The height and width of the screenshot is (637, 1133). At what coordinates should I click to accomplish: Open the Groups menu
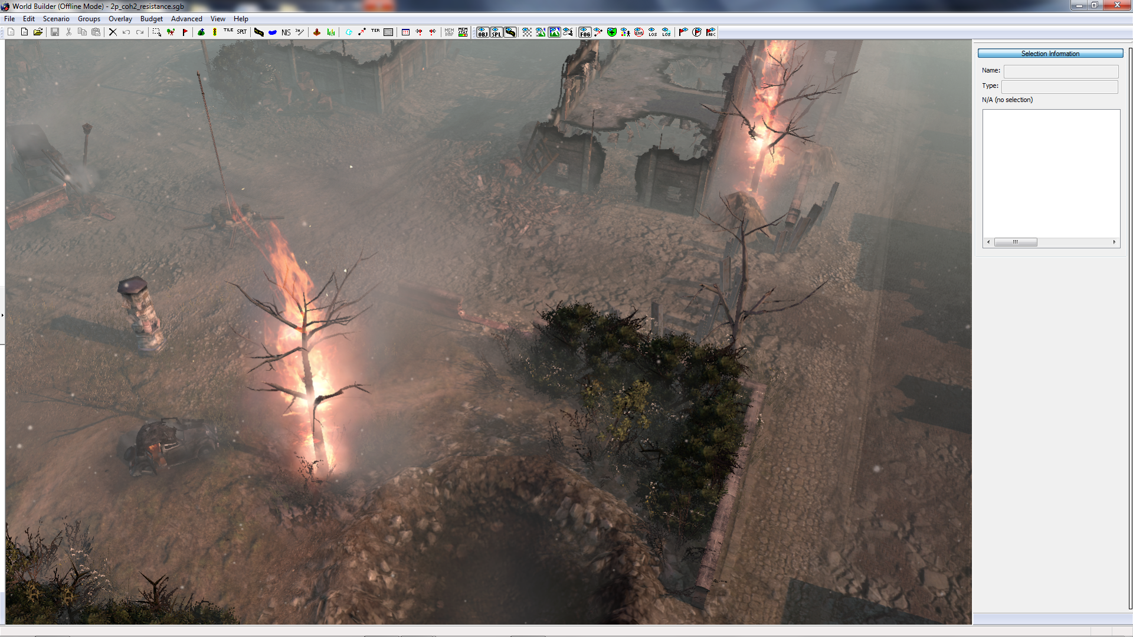click(x=89, y=19)
